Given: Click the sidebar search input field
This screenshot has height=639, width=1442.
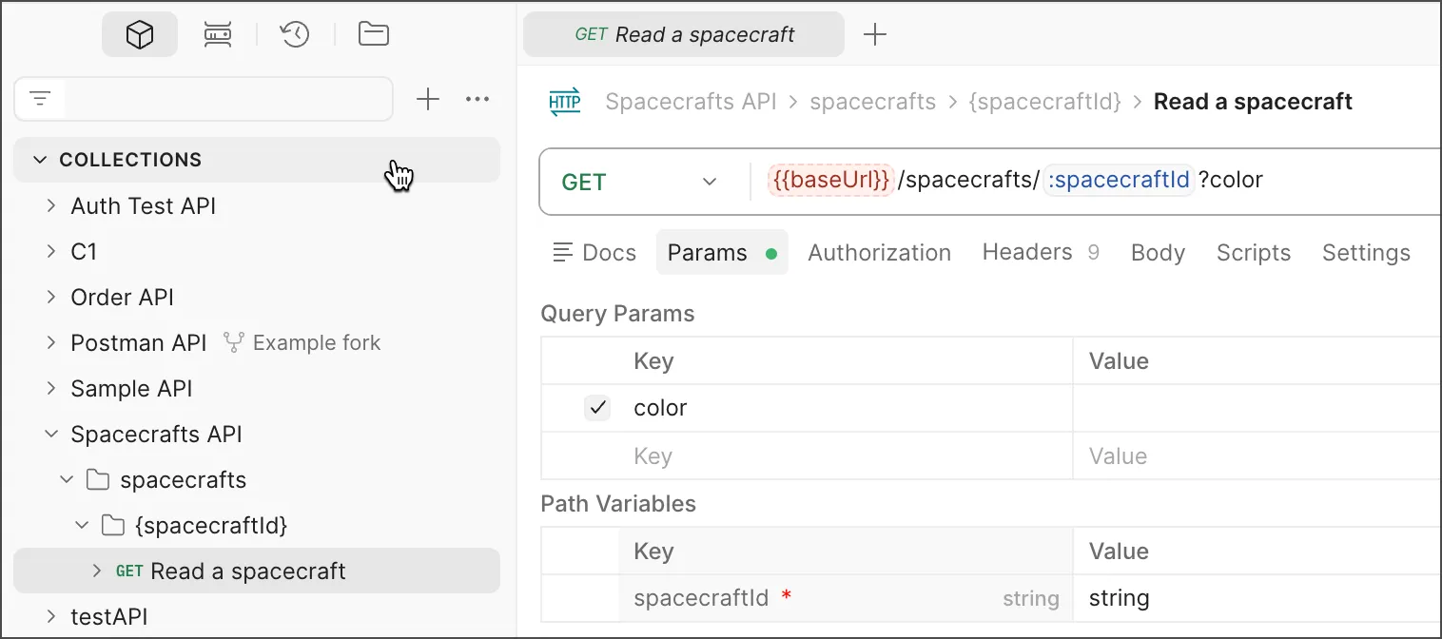Looking at the screenshot, I should (x=228, y=99).
